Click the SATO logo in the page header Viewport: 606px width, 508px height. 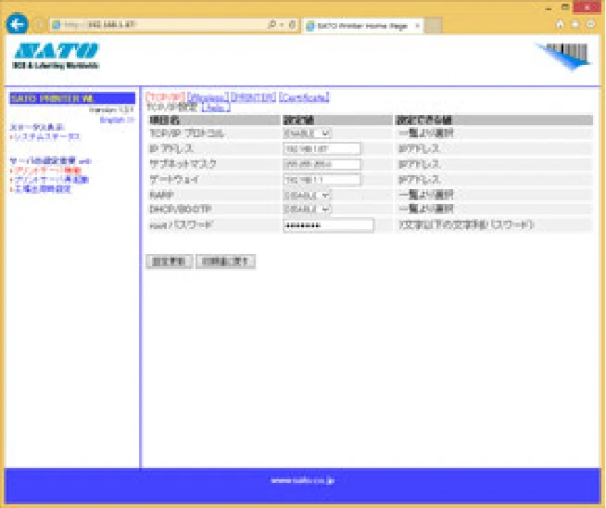point(57,56)
